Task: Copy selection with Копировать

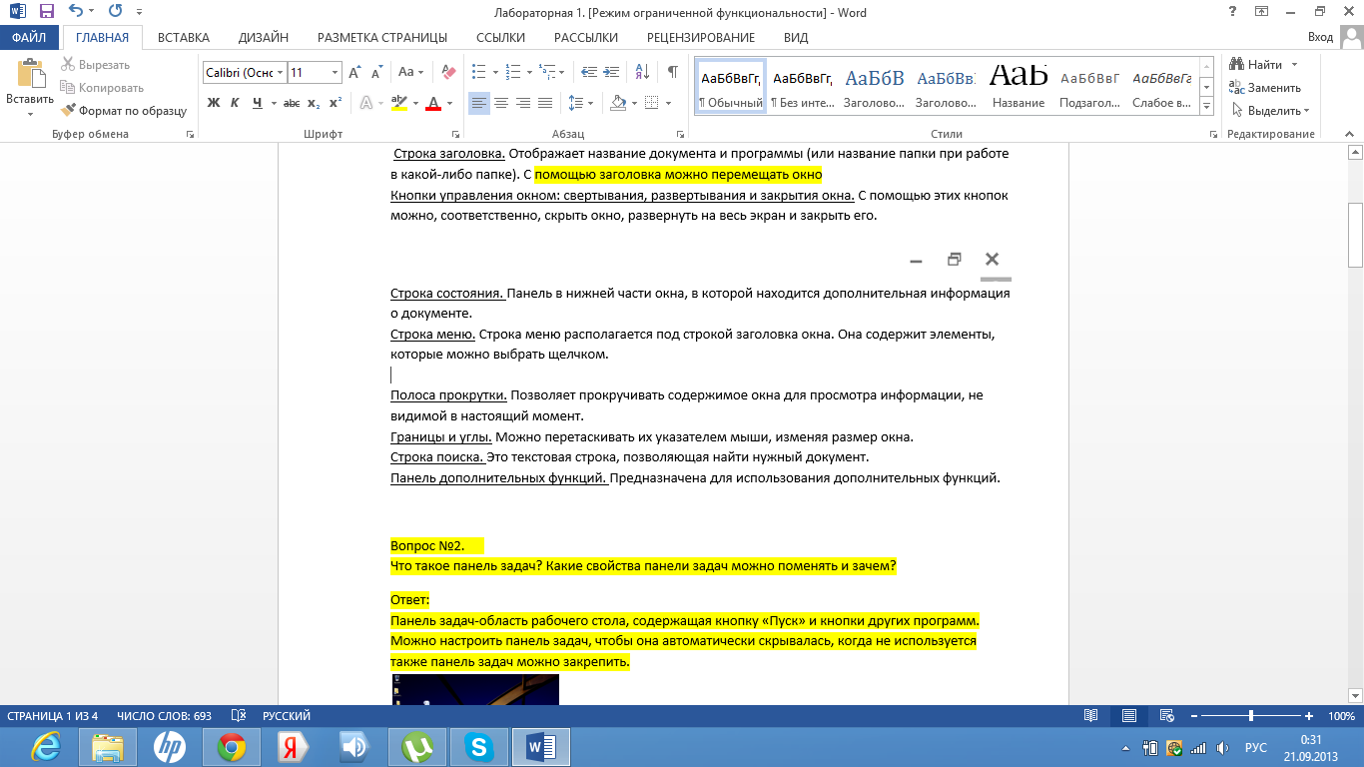Action: click(x=102, y=88)
